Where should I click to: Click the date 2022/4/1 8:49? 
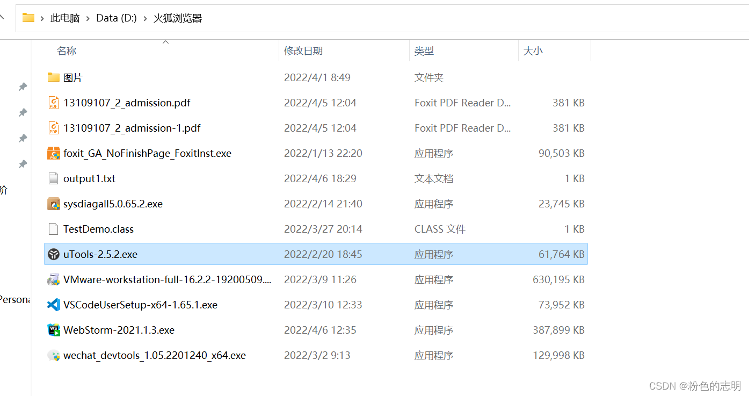317,77
